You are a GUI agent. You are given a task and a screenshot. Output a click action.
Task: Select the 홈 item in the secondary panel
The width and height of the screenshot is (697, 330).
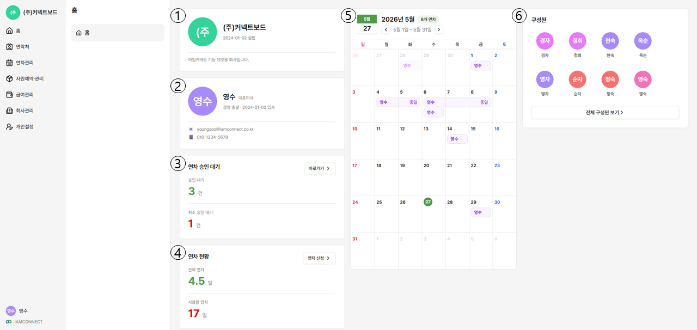point(118,33)
